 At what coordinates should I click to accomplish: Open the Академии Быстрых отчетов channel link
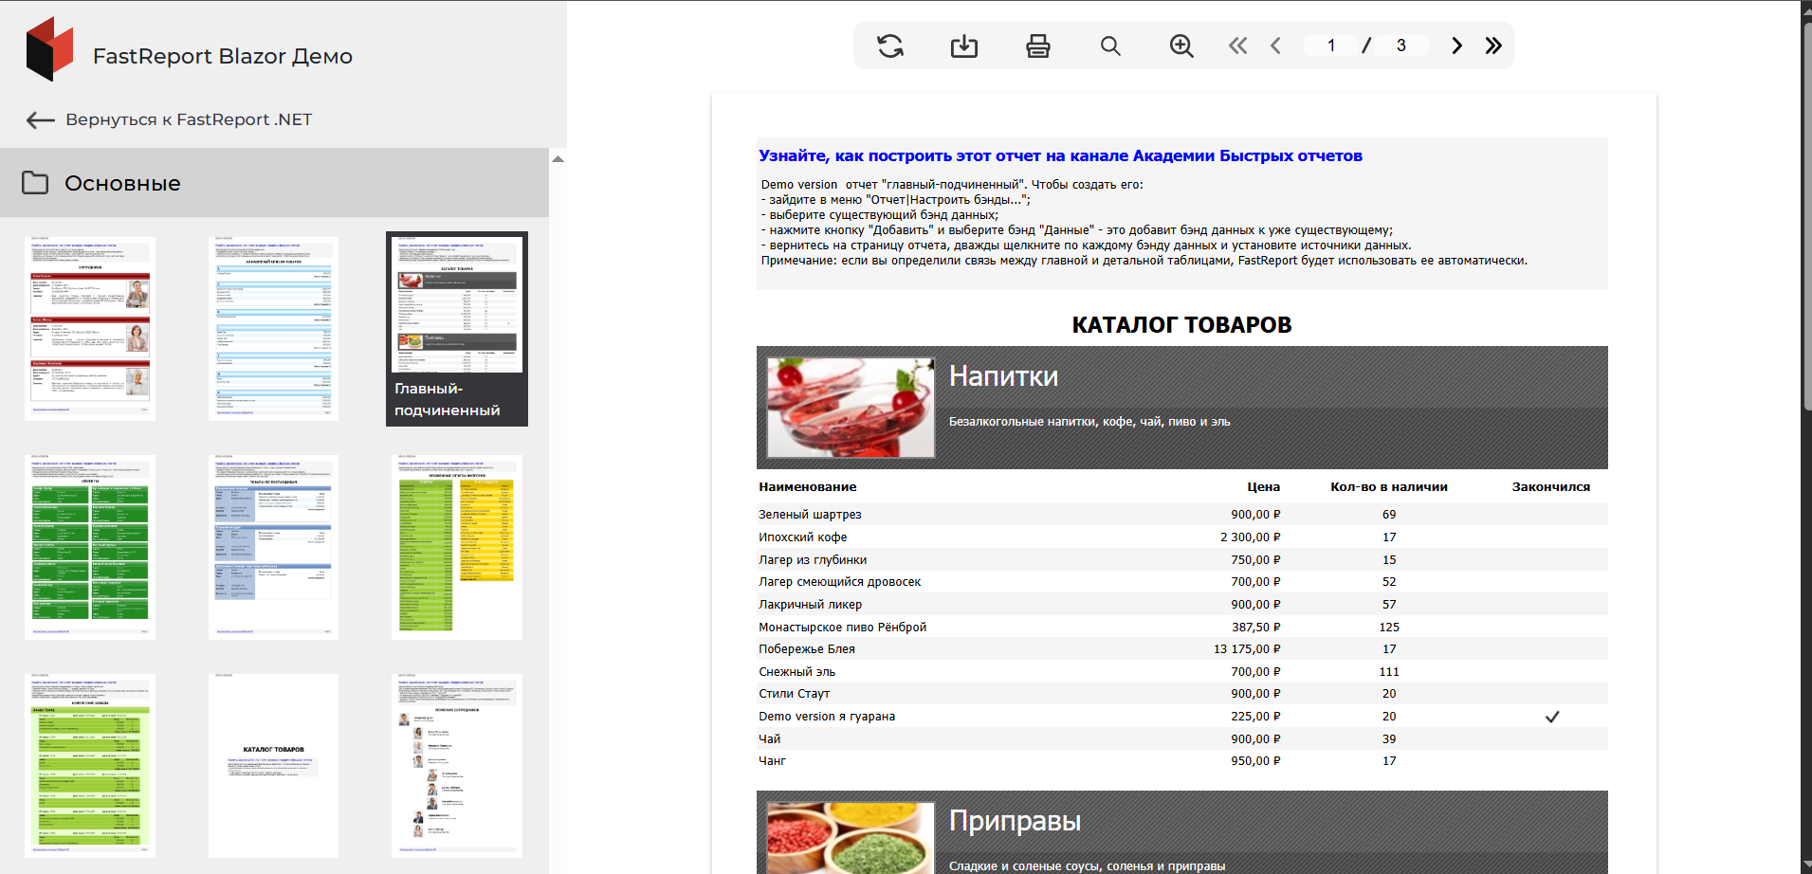point(1060,155)
